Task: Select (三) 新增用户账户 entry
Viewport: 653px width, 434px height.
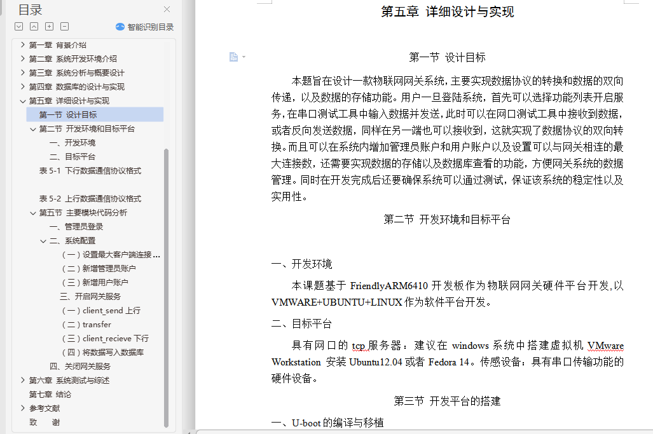Action: tap(95, 283)
